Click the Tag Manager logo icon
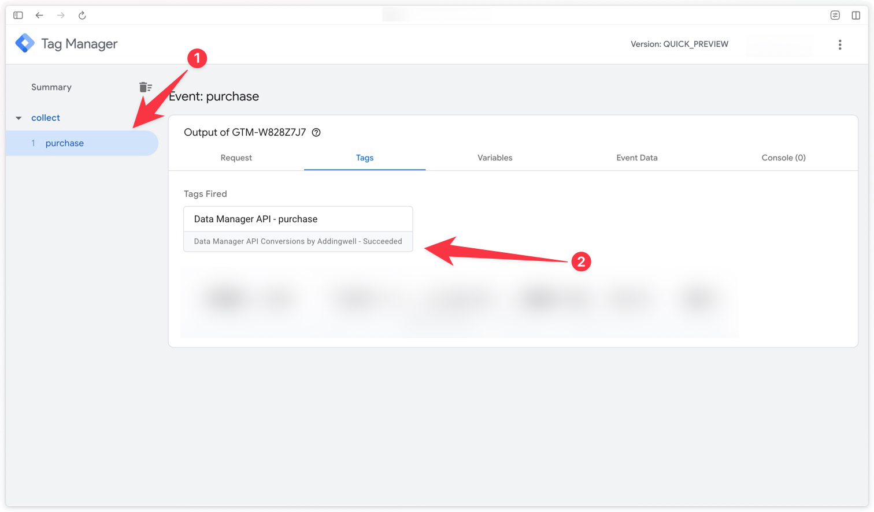The image size is (874, 512). [25, 43]
